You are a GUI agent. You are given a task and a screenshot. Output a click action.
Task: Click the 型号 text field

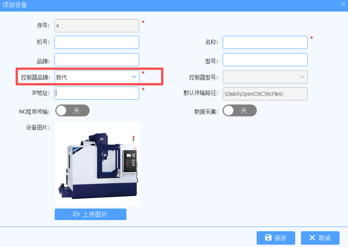tap(265, 60)
